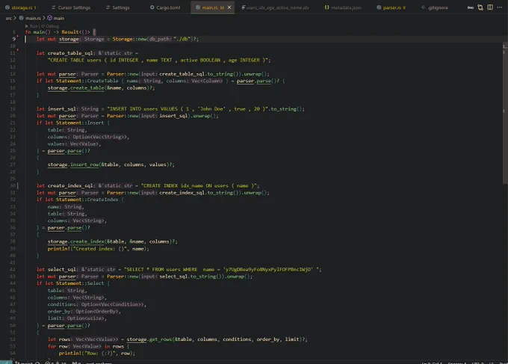Open the Cursor Settings tab

[71, 7]
